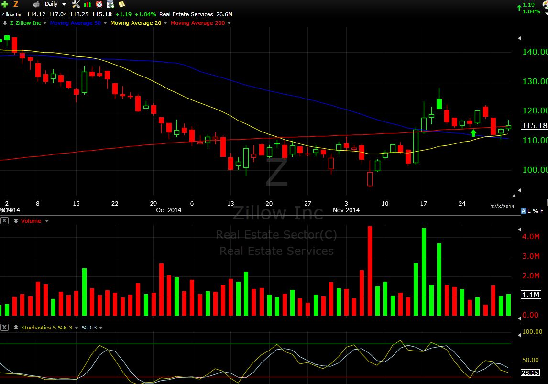
Task: Click the Moving Average 20 label
Action: pos(136,22)
